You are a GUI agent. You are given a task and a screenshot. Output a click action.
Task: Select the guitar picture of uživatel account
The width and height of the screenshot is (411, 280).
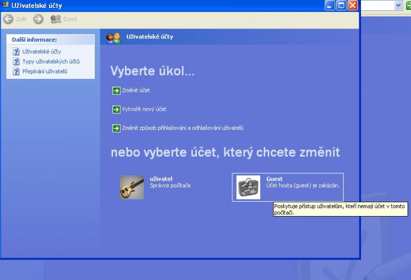click(x=132, y=187)
